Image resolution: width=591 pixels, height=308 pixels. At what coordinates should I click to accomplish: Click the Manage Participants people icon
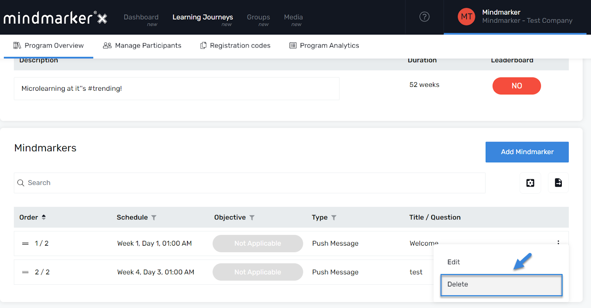[107, 45]
